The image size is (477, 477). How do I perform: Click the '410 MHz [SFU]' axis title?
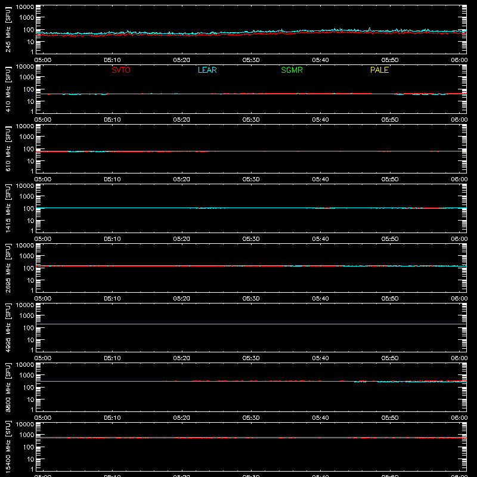(x=8, y=89)
